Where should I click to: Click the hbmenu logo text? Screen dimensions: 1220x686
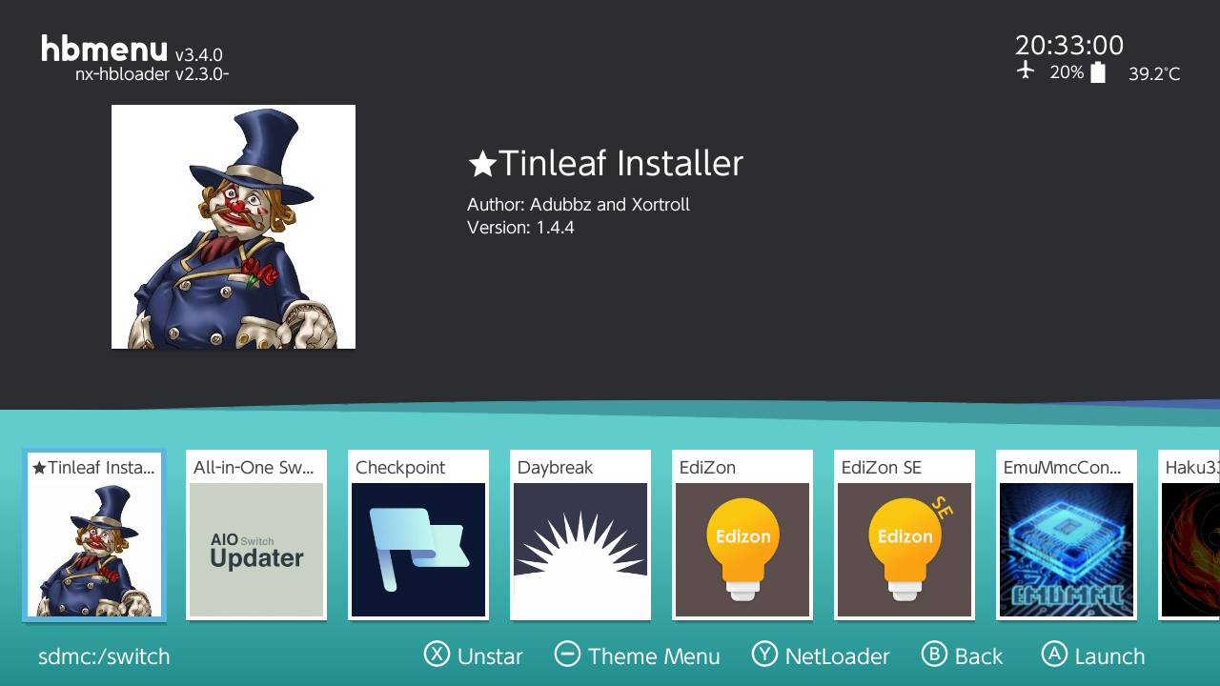[104, 50]
